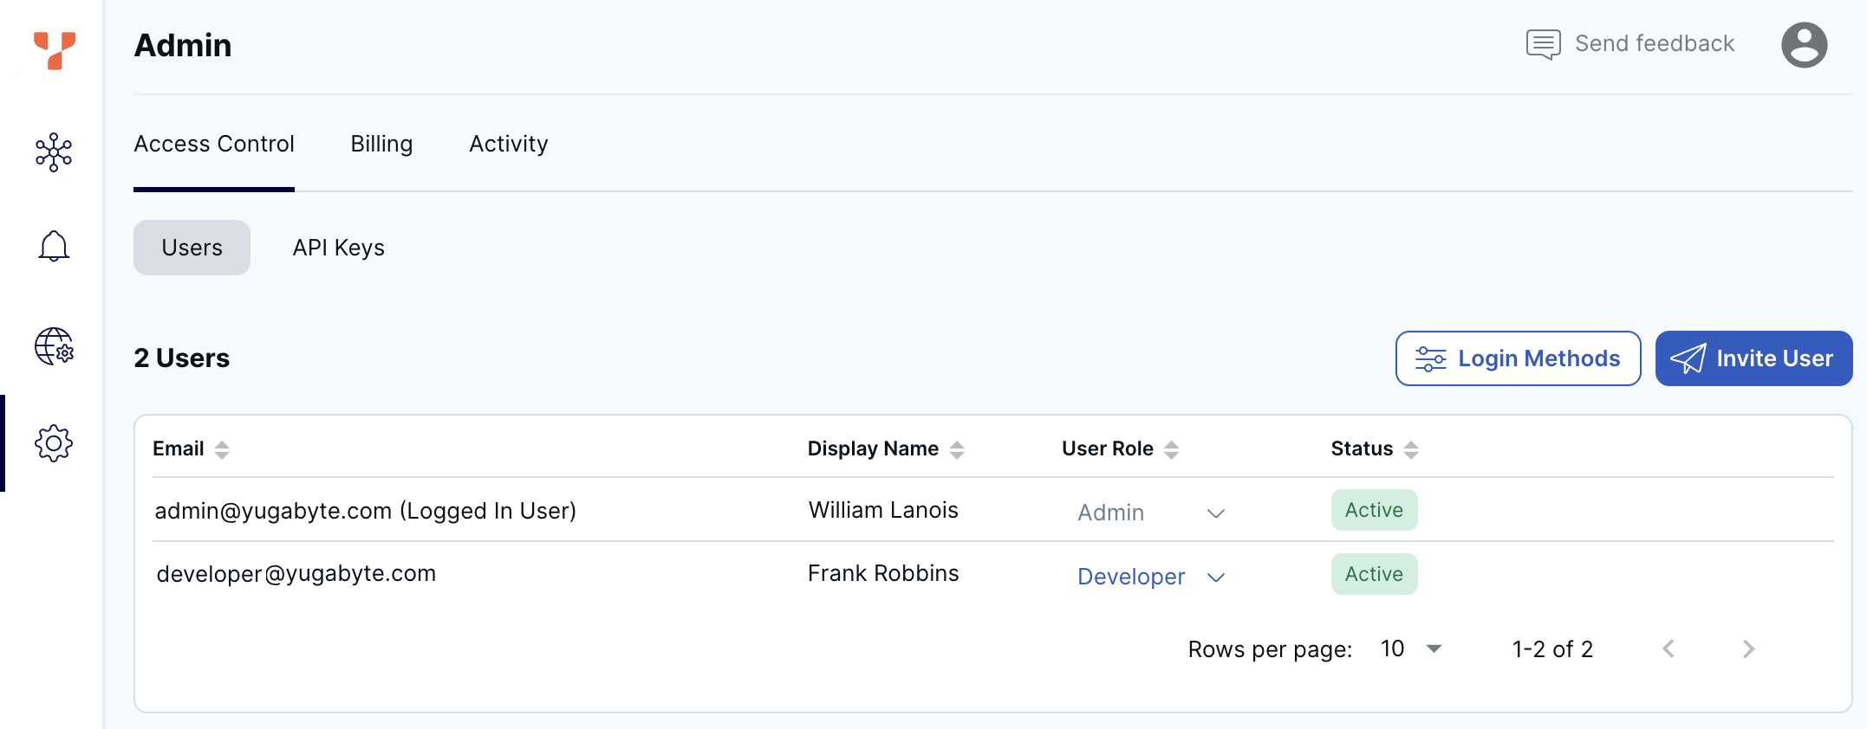
Task: Switch to the Billing tab
Action: click(x=381, y=144)
